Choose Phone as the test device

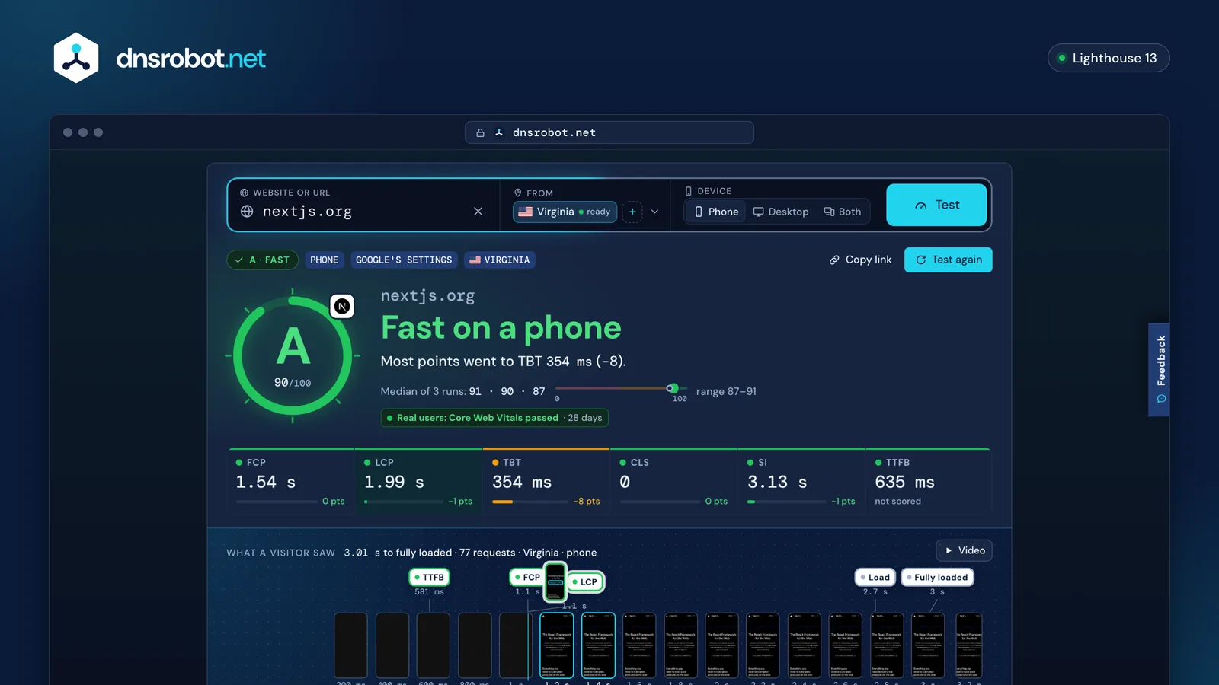[716, 212]
